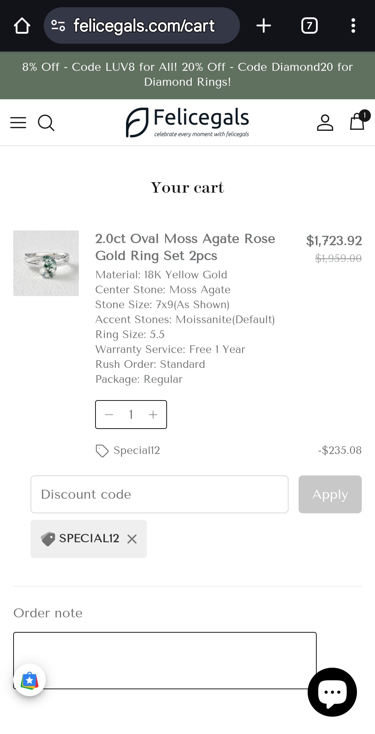The width and height of the screenshot is (375, 734).
Task: Open site settings icon in address bar
Action: (x=58, y=26)
